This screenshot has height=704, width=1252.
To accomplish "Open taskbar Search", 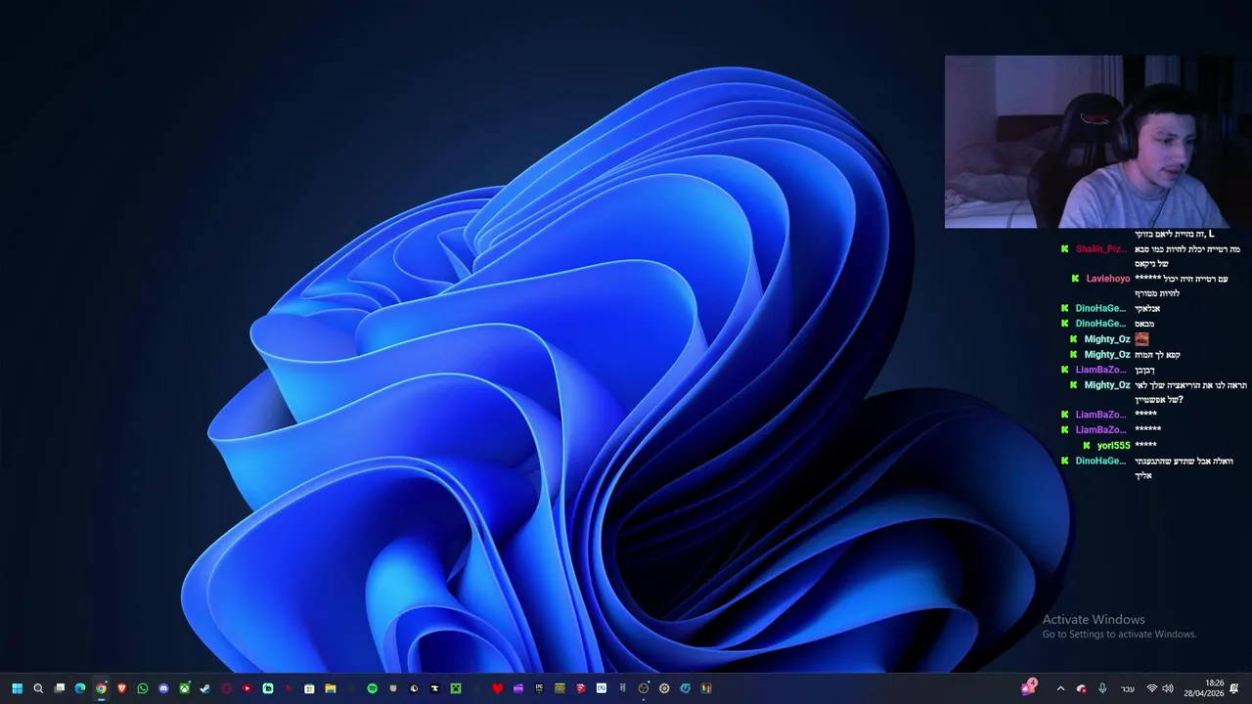I will tap(38, 688).
